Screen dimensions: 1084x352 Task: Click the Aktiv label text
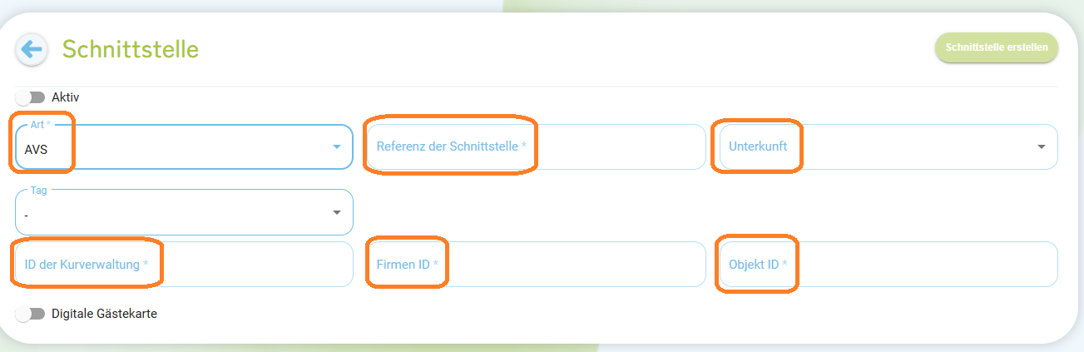click(x=66, y=97)
